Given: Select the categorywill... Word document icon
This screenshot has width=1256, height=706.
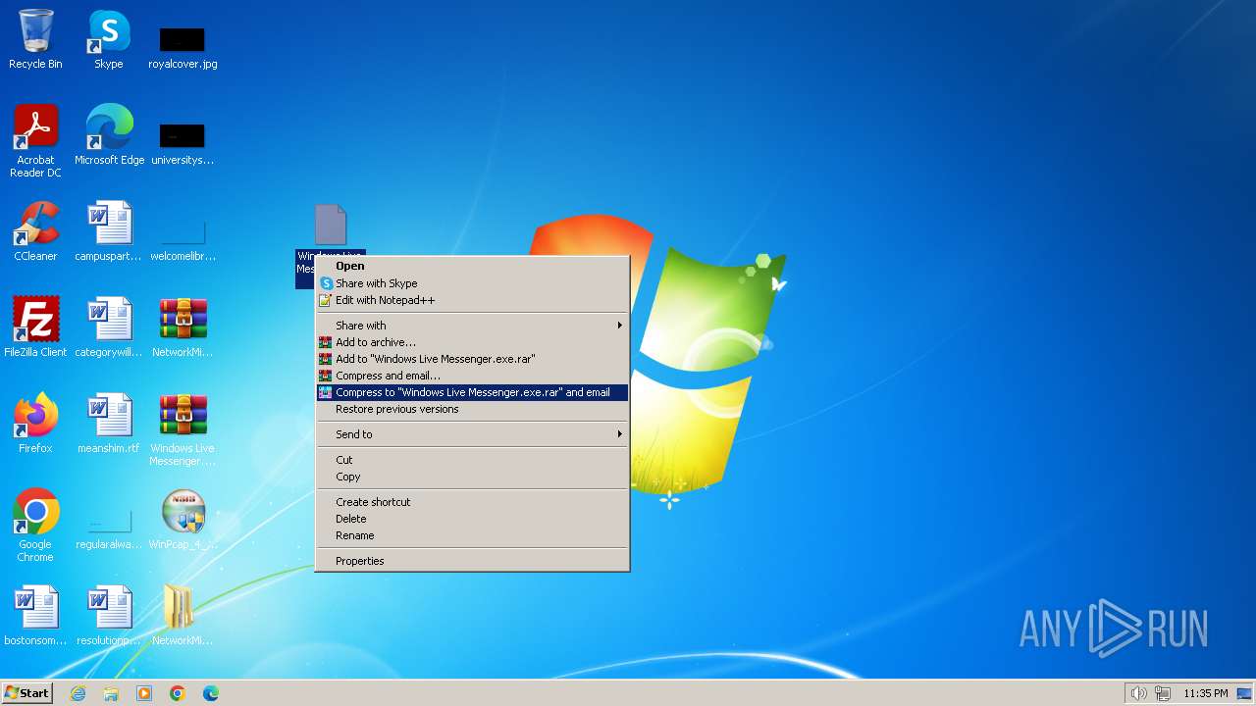Looking at the screenshot, I should point(109,328).
